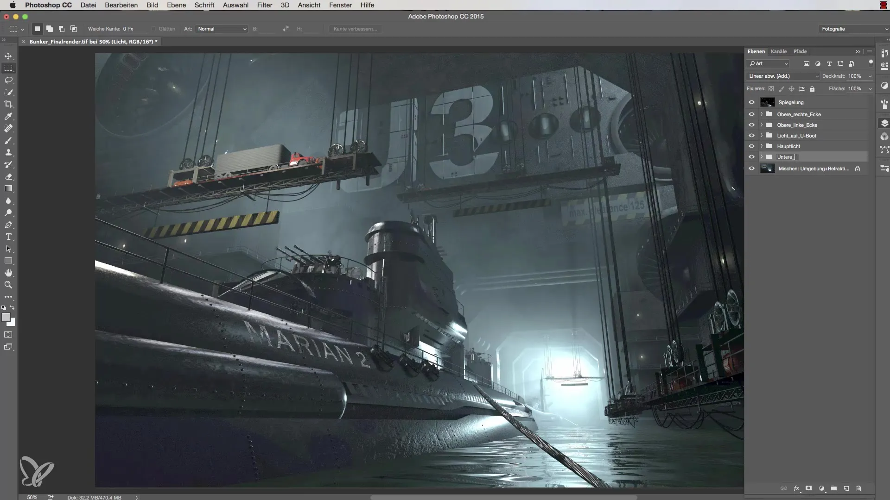Change the screen mode
This screenshot has height=500, width=890.
click(8, 347)
